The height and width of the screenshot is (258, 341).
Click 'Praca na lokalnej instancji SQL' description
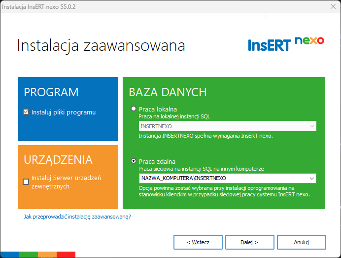point(174,117)
